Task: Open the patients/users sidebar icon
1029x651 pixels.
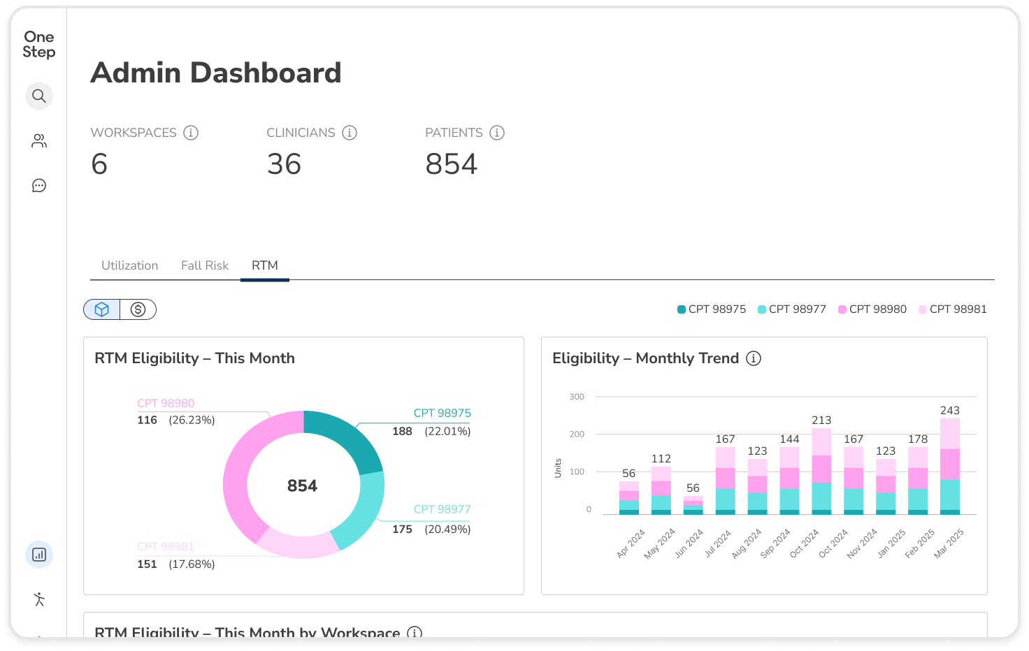Action: click(39, 141)
